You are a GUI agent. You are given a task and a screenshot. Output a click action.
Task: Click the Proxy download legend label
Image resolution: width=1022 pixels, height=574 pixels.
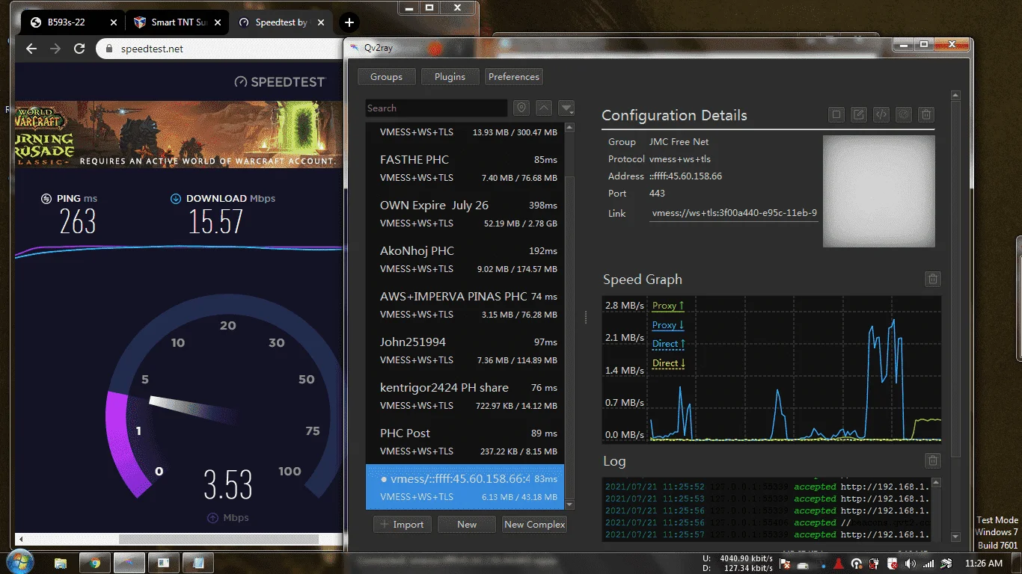668,324
